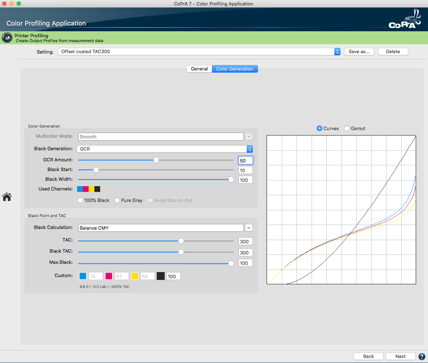Enable the 100% Black checkbox
This screenshot has height=363, width=428.
[80, 201]
